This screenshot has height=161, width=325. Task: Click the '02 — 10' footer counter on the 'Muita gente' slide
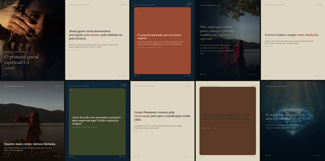(x=71, y=76)
